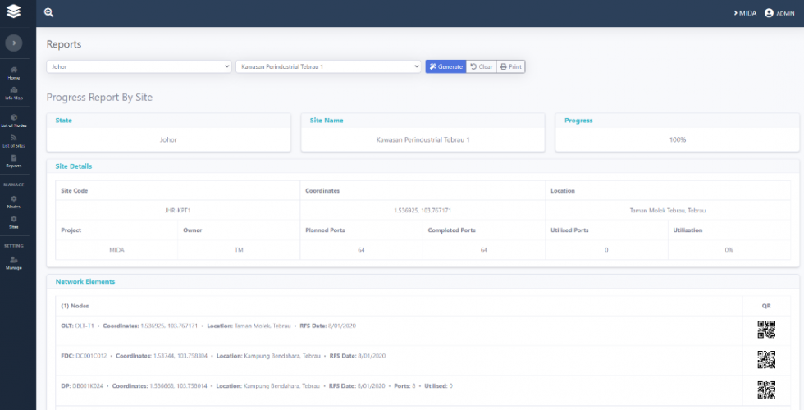Click the Print button
The image size is (804, 410).
[x=510, y=66]
